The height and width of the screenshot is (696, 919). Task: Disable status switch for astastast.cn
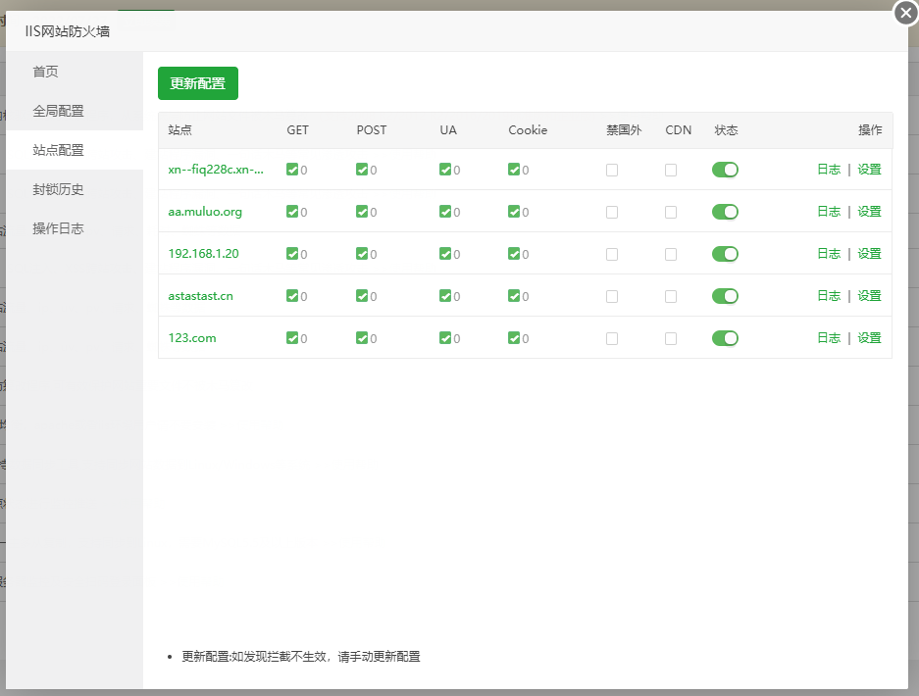[x=725, y=296]
